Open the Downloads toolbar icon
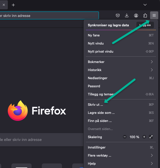Screen dimensions: 160x168 127,15
